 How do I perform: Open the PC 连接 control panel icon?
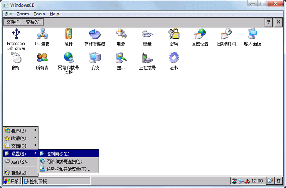tap(42, 37)
